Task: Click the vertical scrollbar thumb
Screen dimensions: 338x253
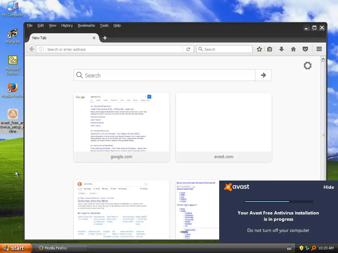Action: 323,135
